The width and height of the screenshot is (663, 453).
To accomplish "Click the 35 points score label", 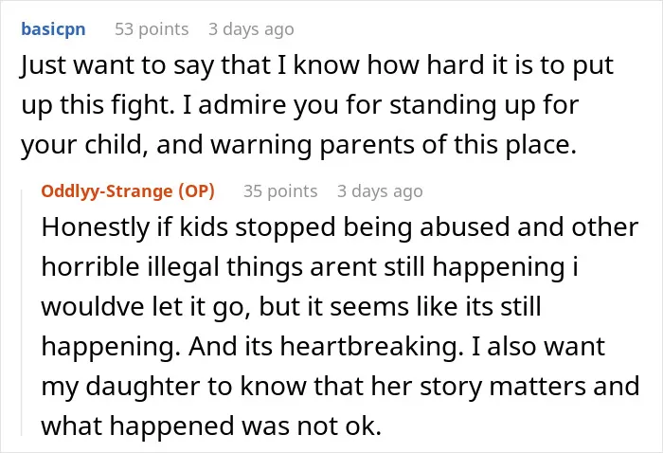I will [x=280, y=191].
